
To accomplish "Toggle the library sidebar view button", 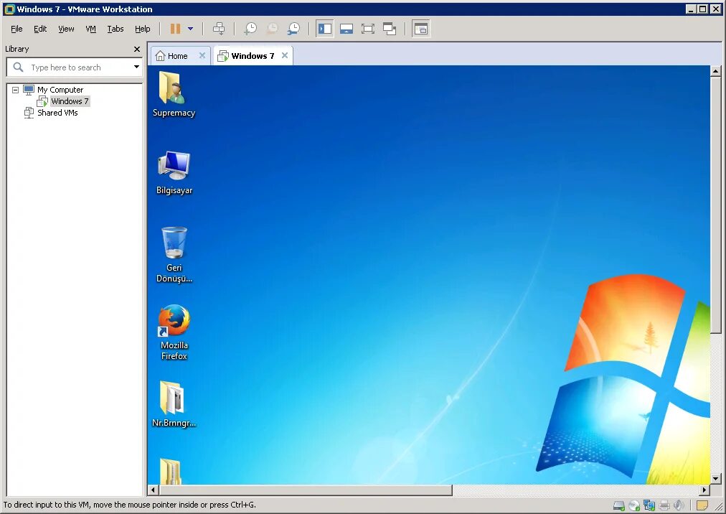I will click(324, 29).
